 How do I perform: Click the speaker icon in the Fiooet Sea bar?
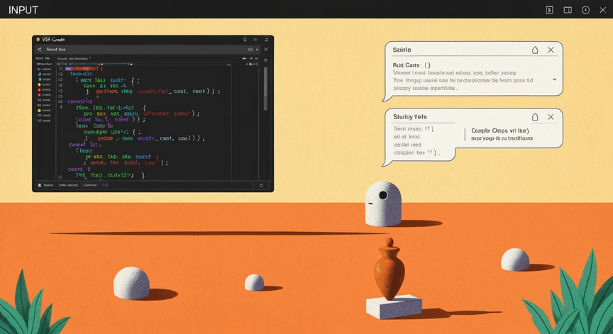coord(250,50)
